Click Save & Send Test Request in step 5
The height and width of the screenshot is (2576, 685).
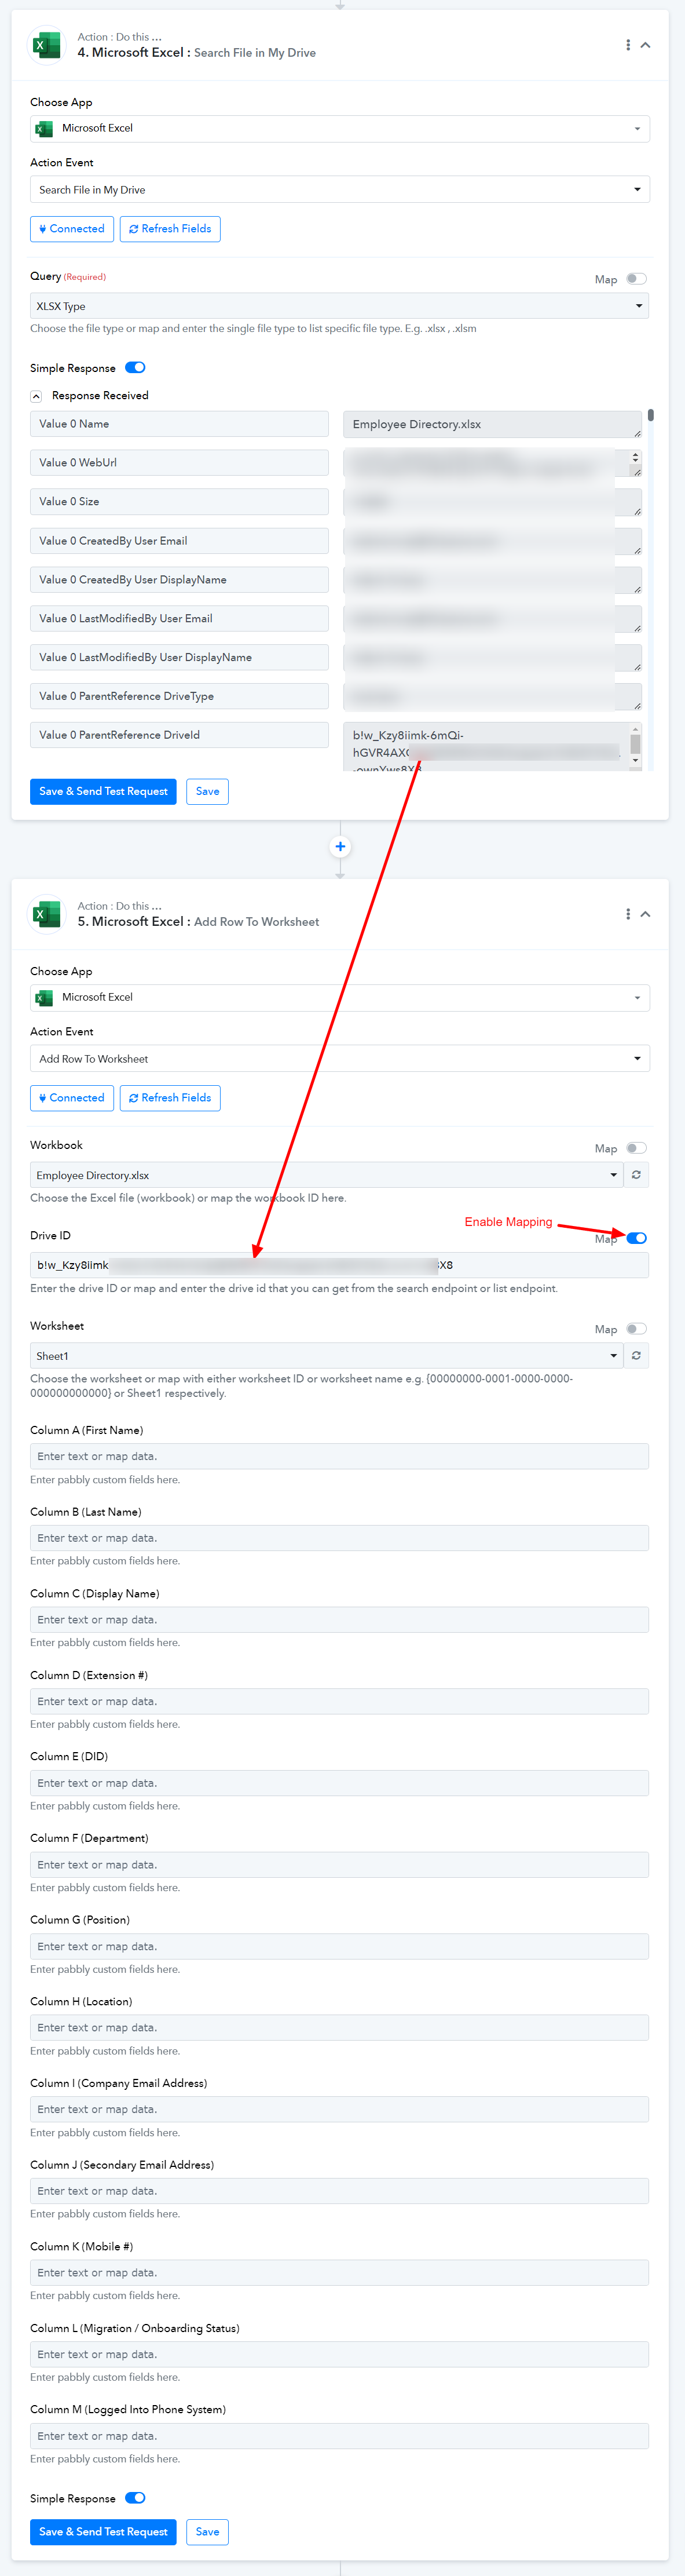(103, 2532)
